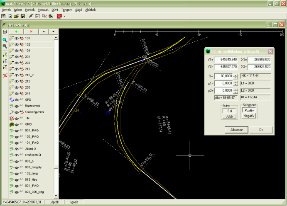
Task: Toggle visibility eye of layer 212_2
Action: 17,75
